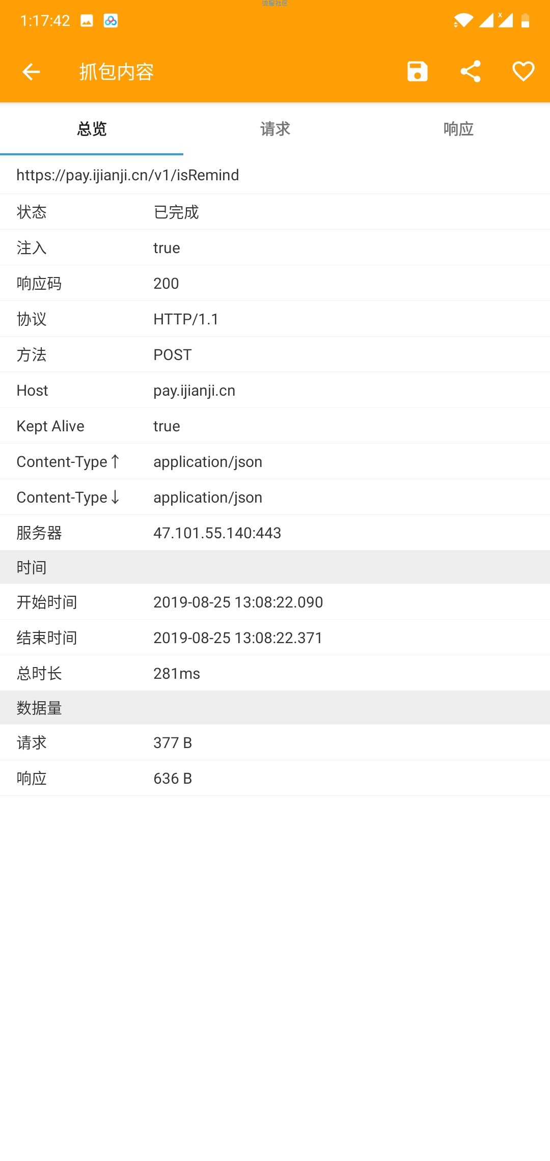Viewport: 550px width, 1161px height.
Task: Tap the isRemind URL row
Action: click(x=275, y=175)
